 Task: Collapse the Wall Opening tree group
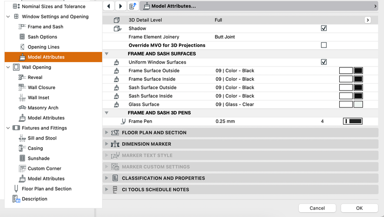(9, 67)
